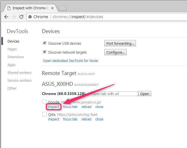Click the browser forward arrow
187x148 pixels.
click(14, 17)
